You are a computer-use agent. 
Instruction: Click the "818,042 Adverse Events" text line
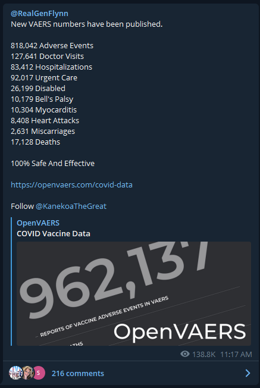coord(52,46)
